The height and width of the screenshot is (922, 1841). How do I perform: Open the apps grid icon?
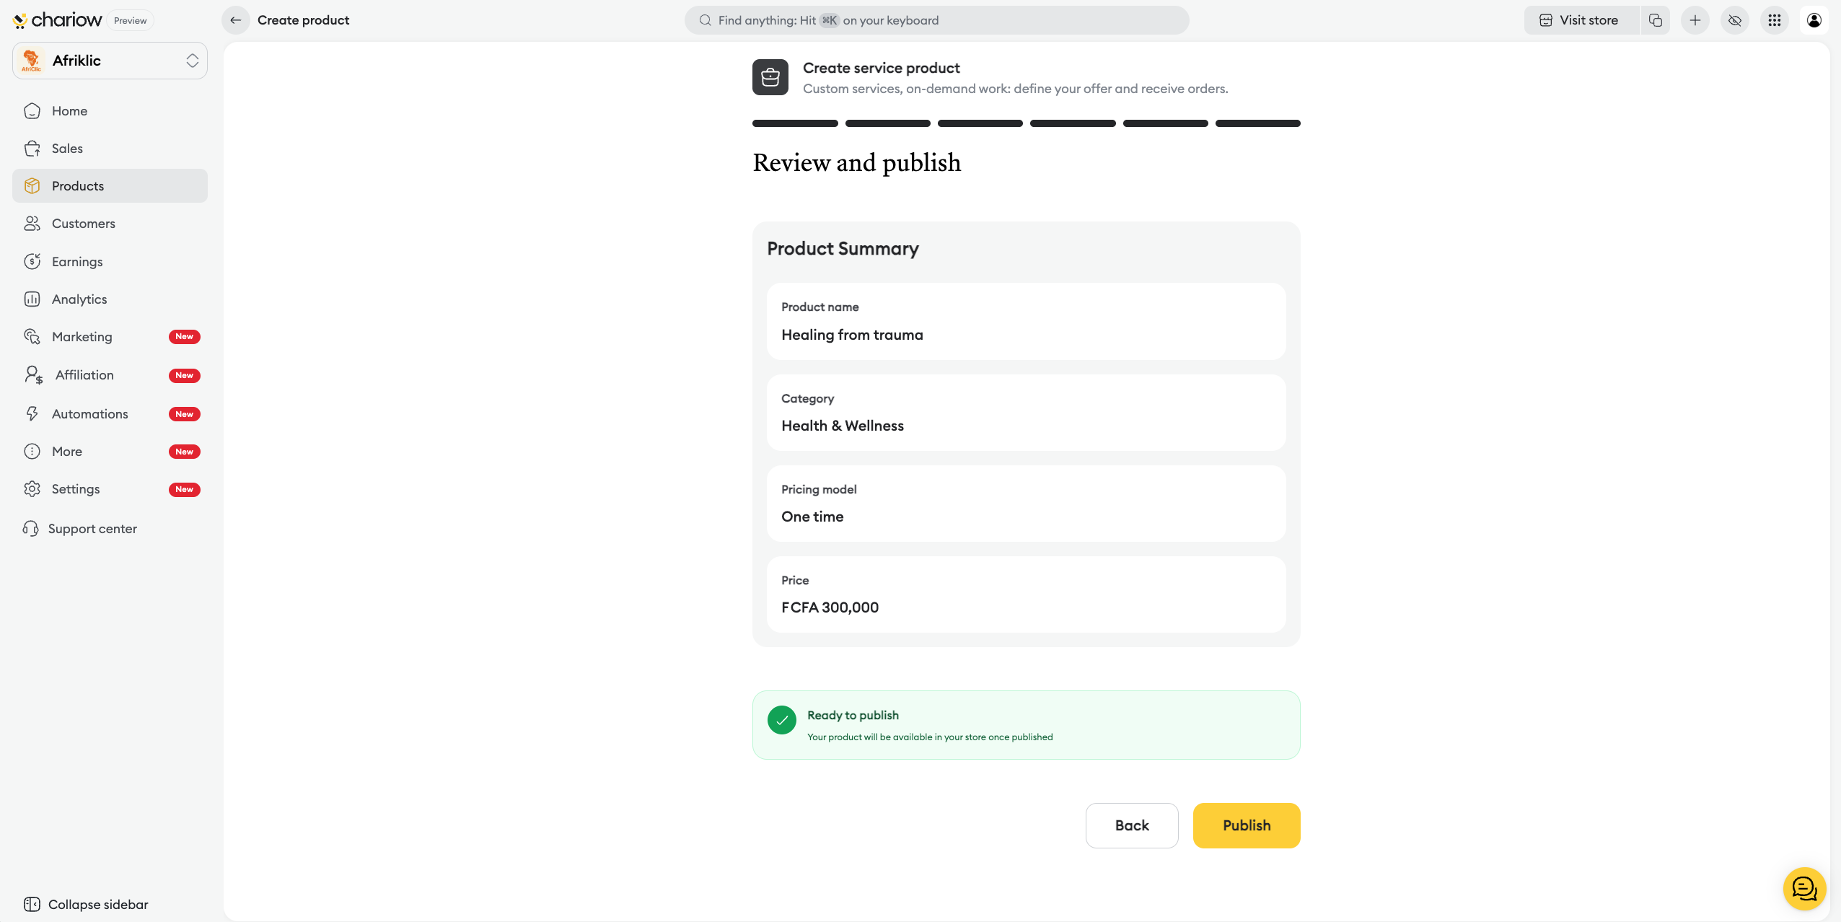pos(1775,20)
